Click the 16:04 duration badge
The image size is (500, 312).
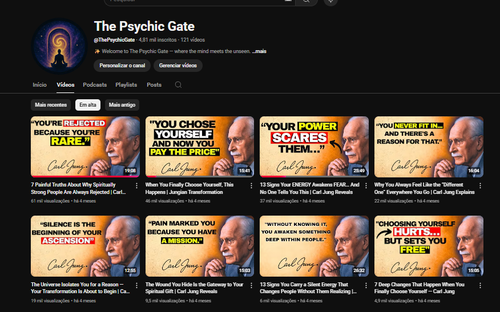[474, 171]
